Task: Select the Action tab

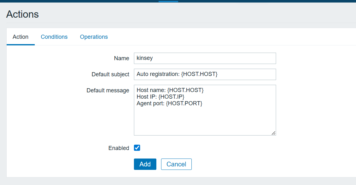Action: coord(21,37)
